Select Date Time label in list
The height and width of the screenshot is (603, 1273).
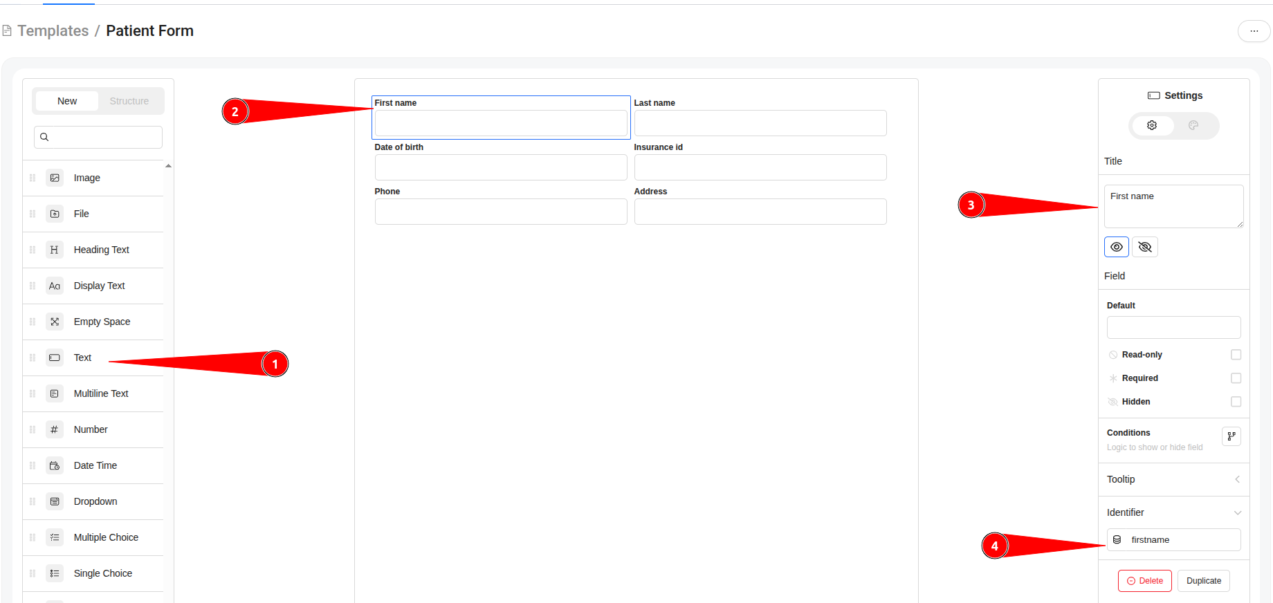(x=95, y=465)
